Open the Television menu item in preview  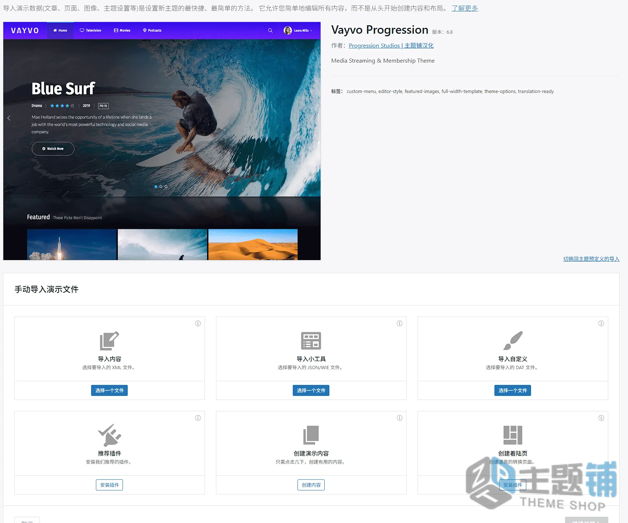click(90, 30)
